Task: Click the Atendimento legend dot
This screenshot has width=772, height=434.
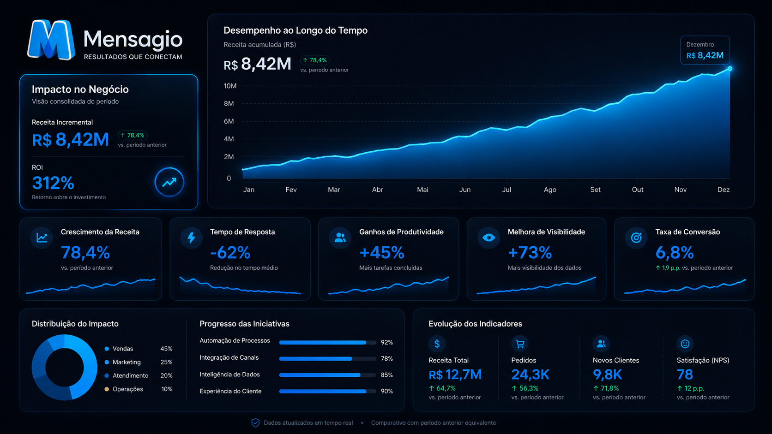Action: (x=107, y=375)
